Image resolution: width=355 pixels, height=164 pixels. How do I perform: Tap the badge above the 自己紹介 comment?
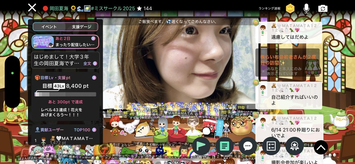256,82
